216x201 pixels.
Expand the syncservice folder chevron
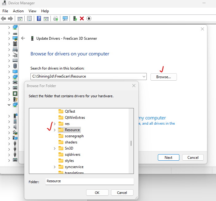point(55,167)
